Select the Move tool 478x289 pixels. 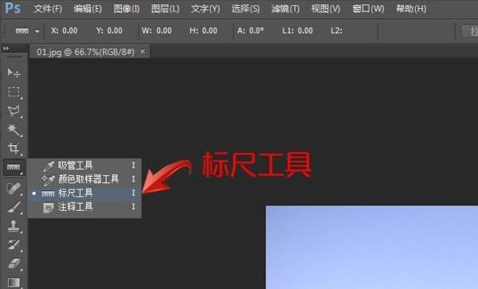(14, 72)
